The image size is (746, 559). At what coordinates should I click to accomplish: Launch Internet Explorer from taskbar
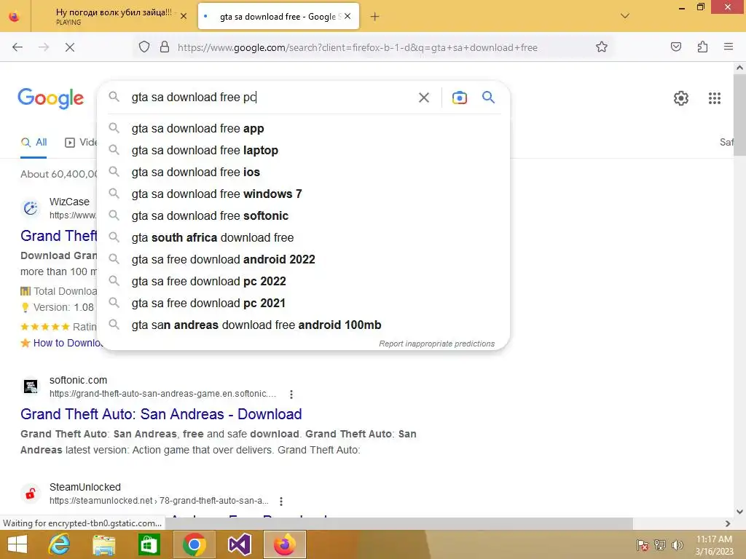(x=60, y=544)
